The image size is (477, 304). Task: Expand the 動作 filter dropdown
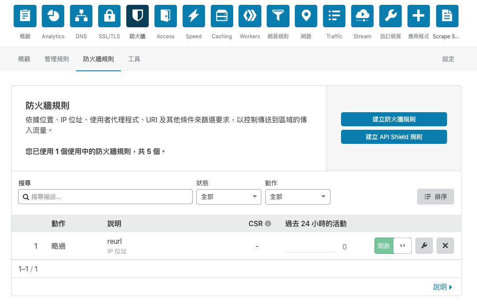click(x=297, y=197)
